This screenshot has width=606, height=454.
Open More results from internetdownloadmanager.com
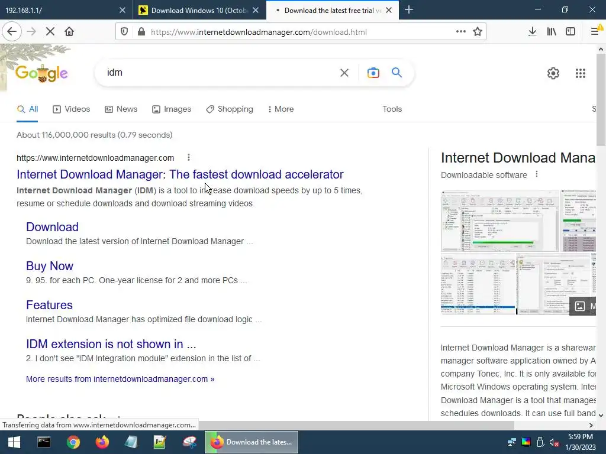click(120, 379)
